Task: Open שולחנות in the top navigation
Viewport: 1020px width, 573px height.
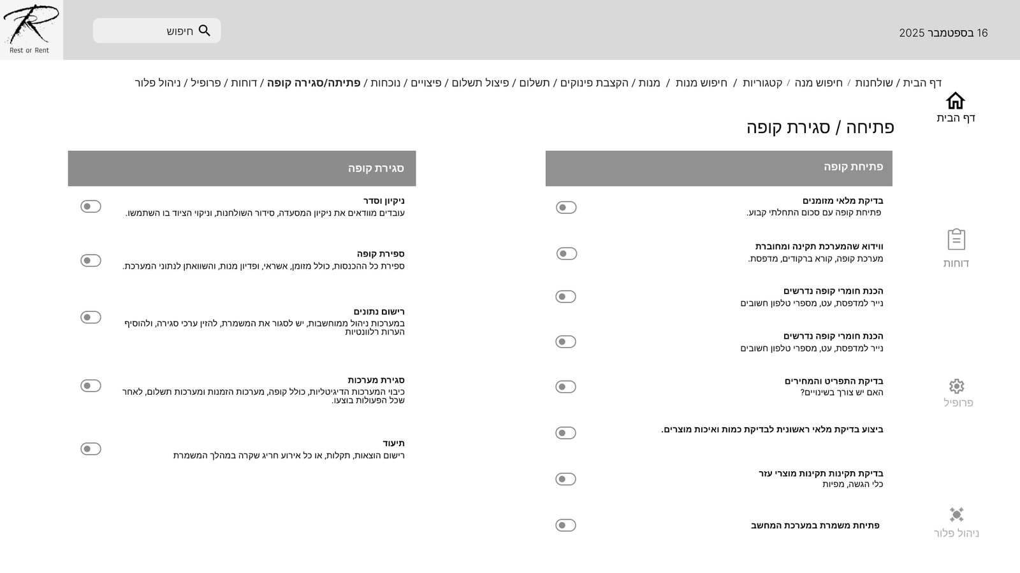Action: point(873,83)
